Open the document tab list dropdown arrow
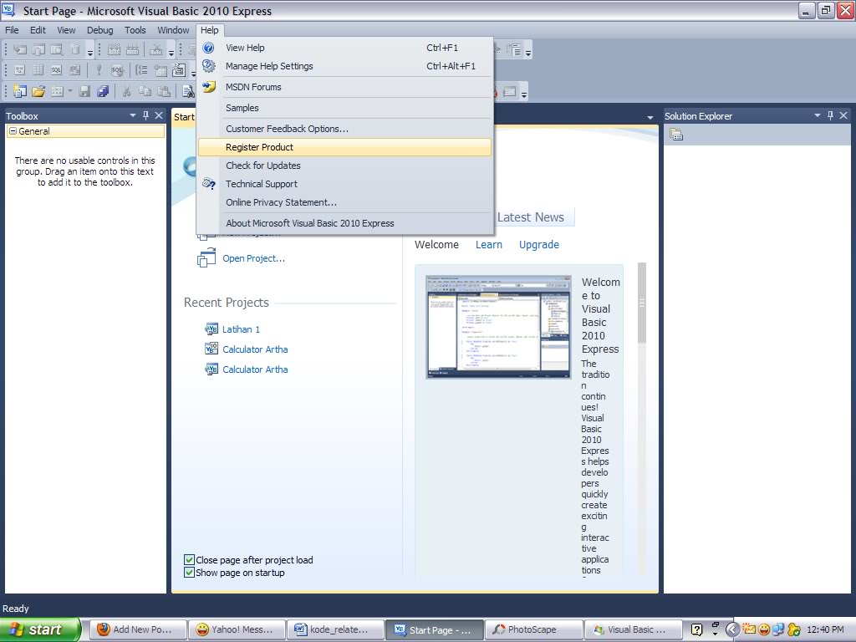Screen dimensions: 856x642 650,117
